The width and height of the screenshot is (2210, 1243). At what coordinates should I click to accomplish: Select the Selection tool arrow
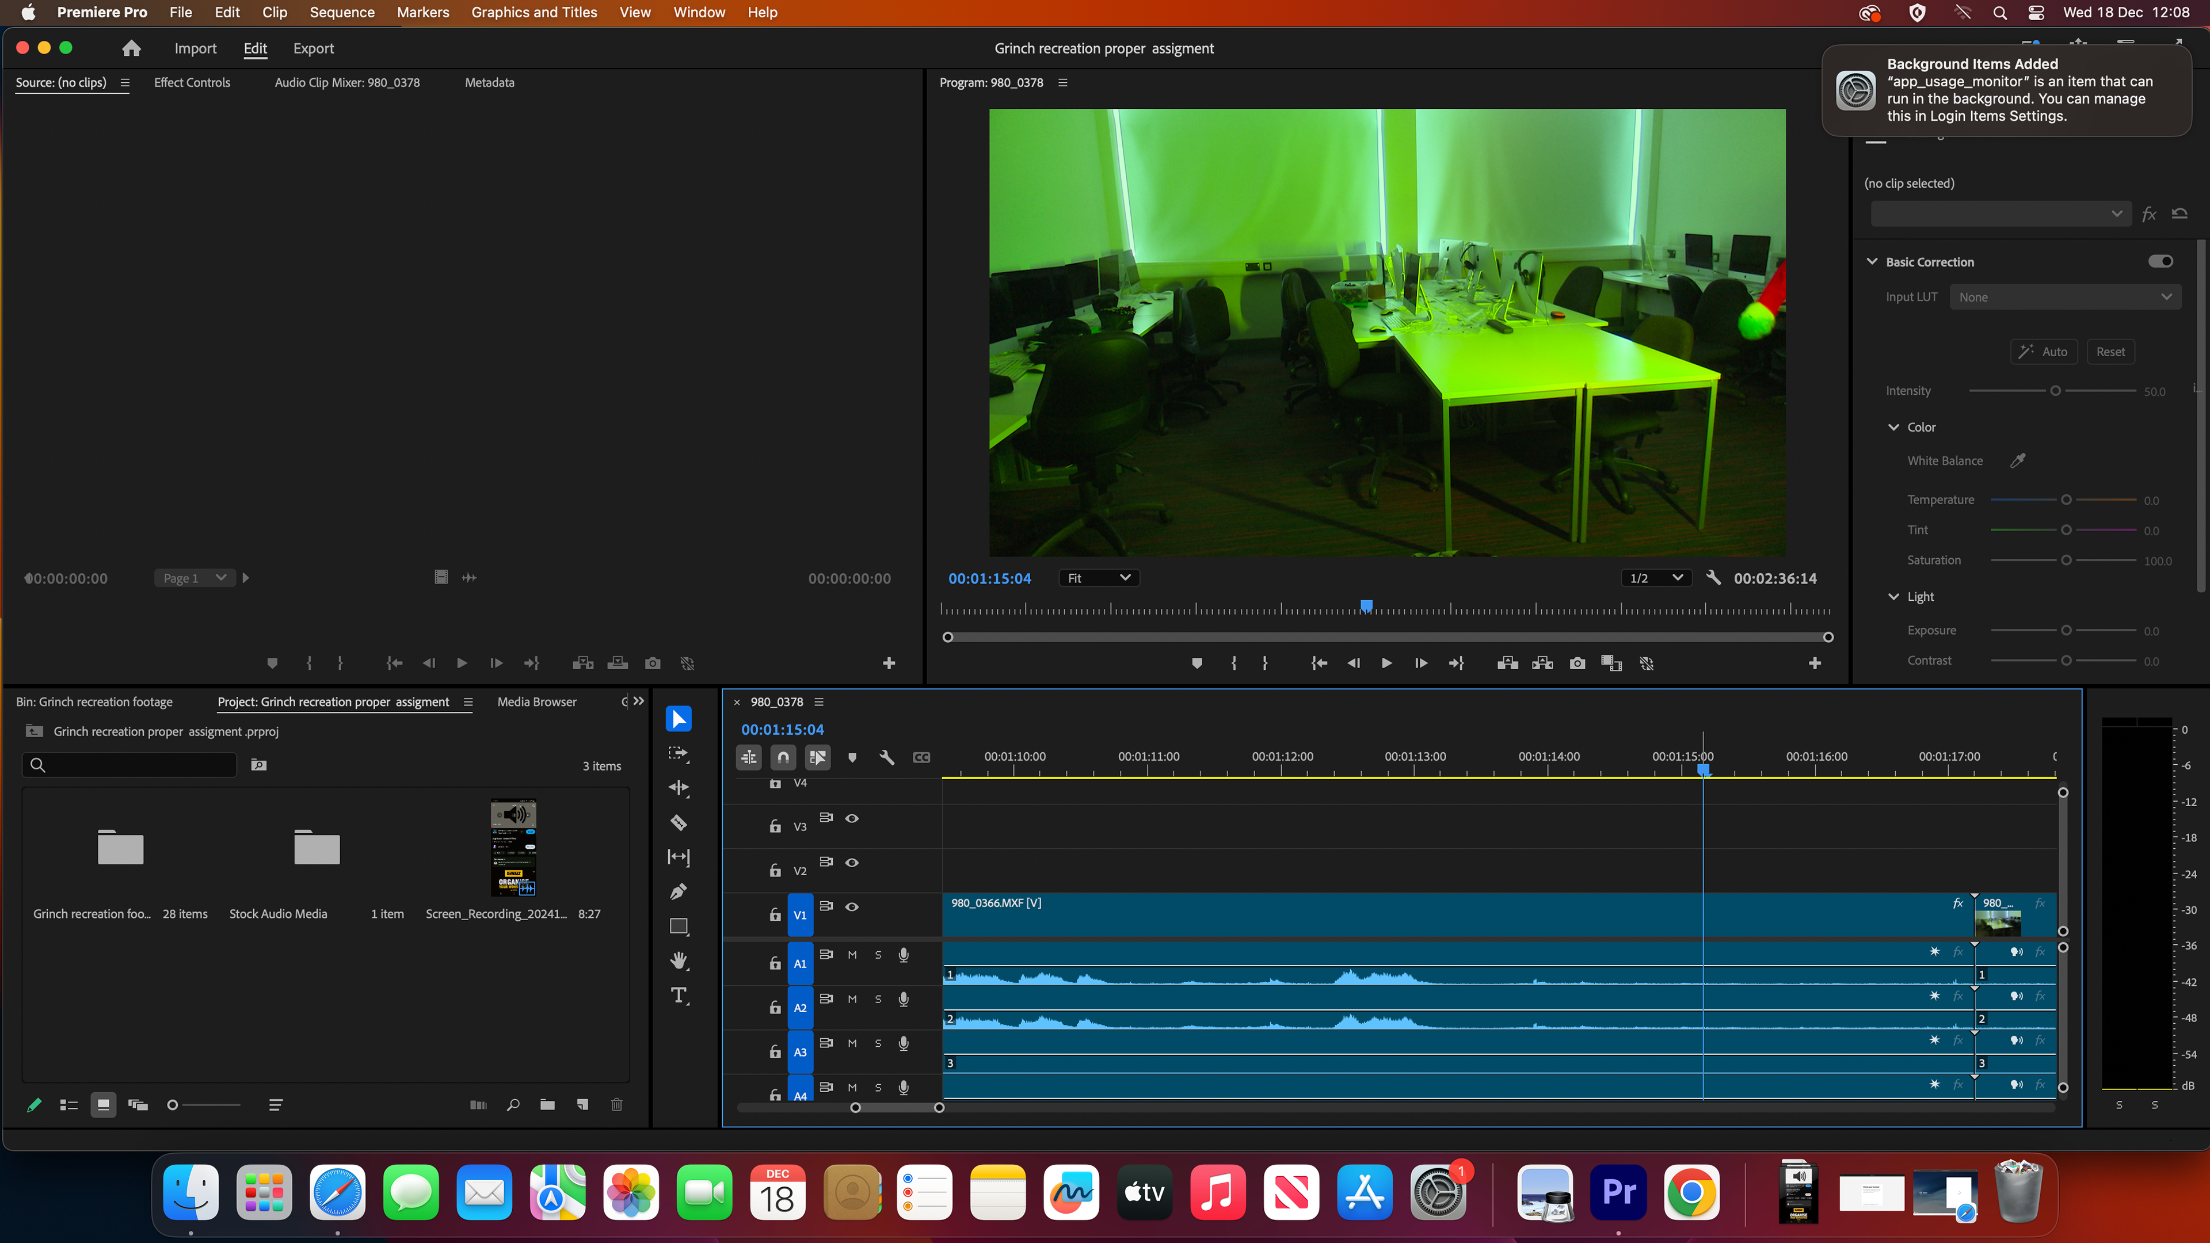click(x=678, y=719)
